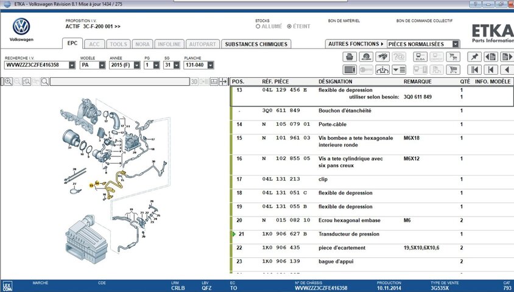Click the QTÉ column header
The height and width of the screenshot is (292, 514).
pos(465,82)
